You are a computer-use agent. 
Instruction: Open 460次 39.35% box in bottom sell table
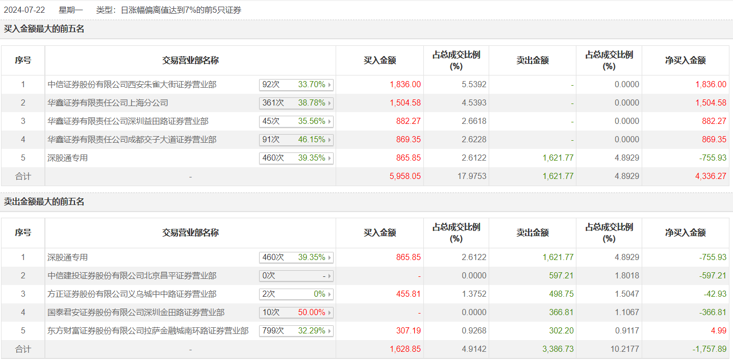(296, 257)
